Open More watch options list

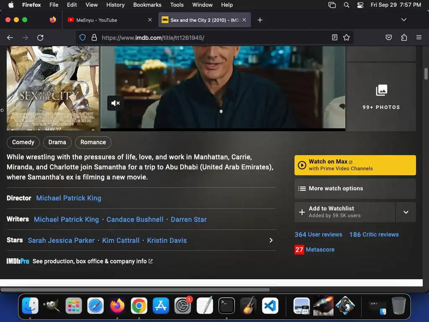click(355, 189)
